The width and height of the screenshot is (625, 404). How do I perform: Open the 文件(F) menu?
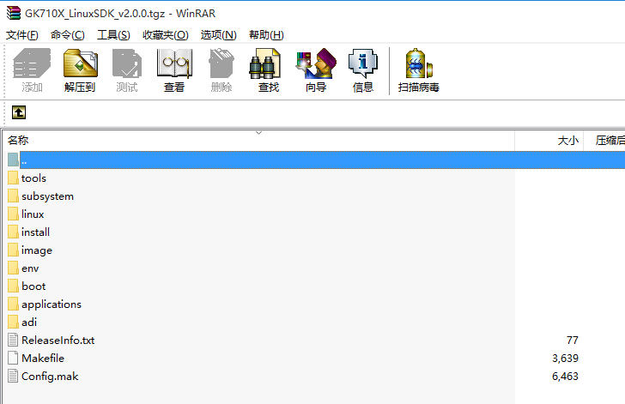(x=22, y=35)
